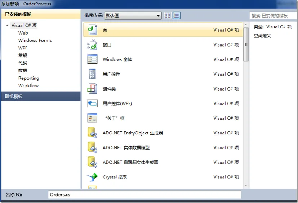Select Visual C# 项 in template tree
The image size is (298, 203).
24,25
